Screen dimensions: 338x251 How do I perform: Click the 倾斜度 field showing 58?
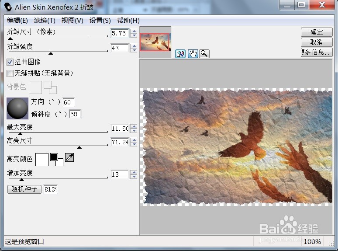coord(75,114)
